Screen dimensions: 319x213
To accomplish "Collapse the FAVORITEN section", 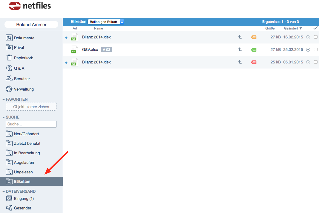I will tap(4, 99).
